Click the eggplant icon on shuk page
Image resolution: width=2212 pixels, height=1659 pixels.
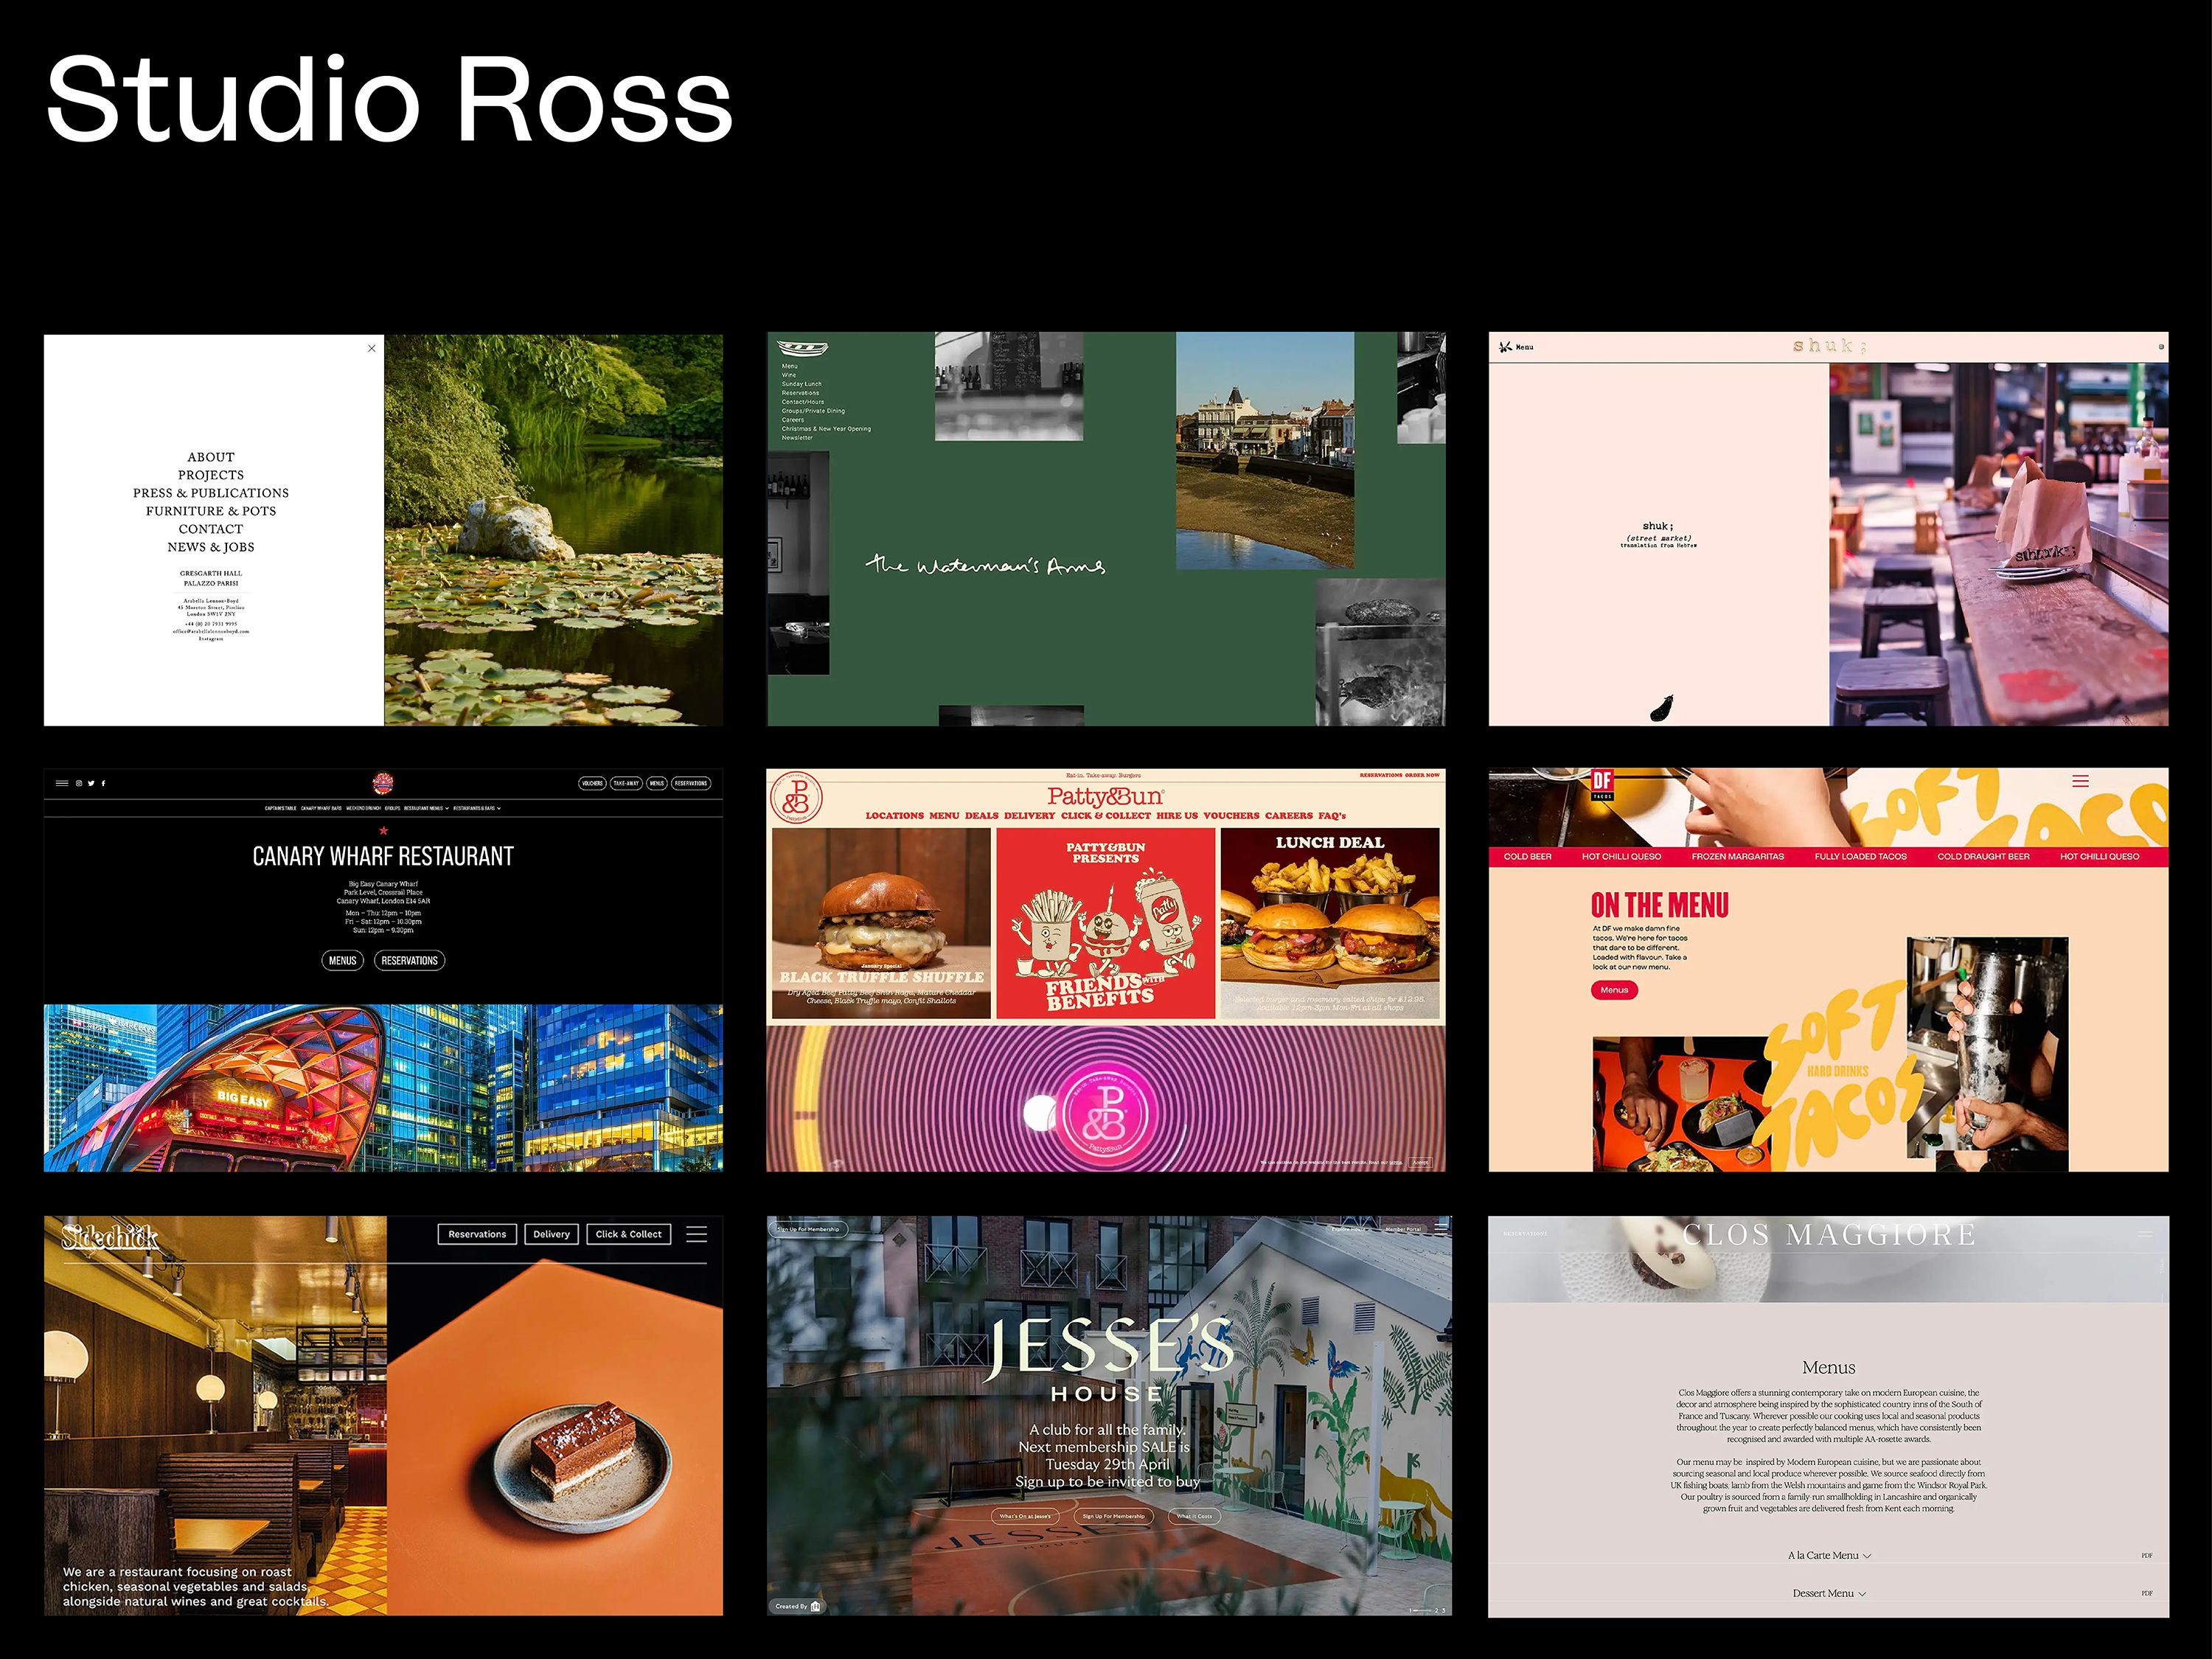tap(1661, 708)
